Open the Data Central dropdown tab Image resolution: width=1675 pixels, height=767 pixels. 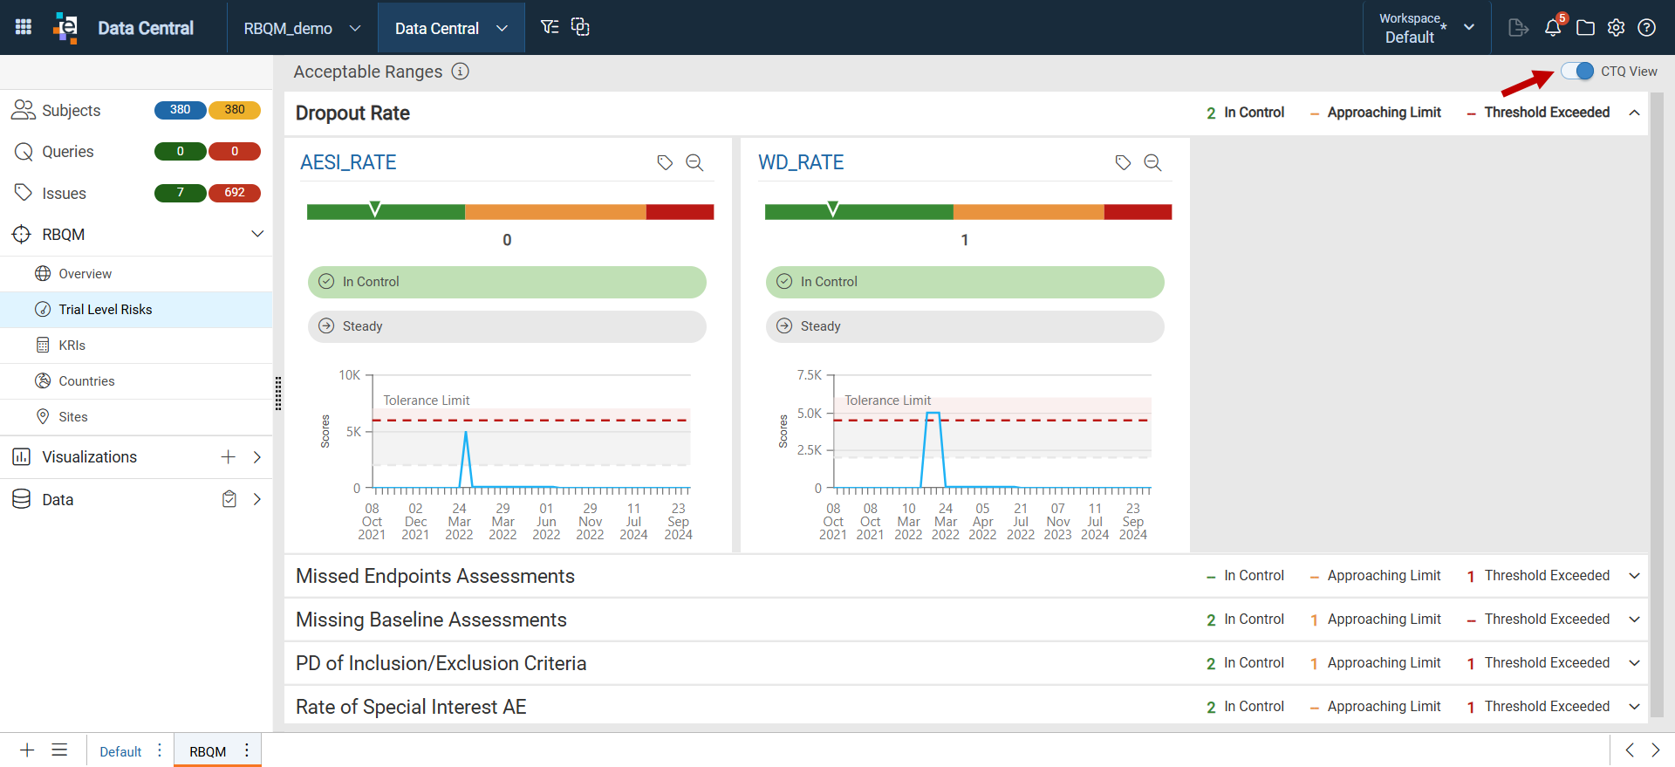coord(451,28)
